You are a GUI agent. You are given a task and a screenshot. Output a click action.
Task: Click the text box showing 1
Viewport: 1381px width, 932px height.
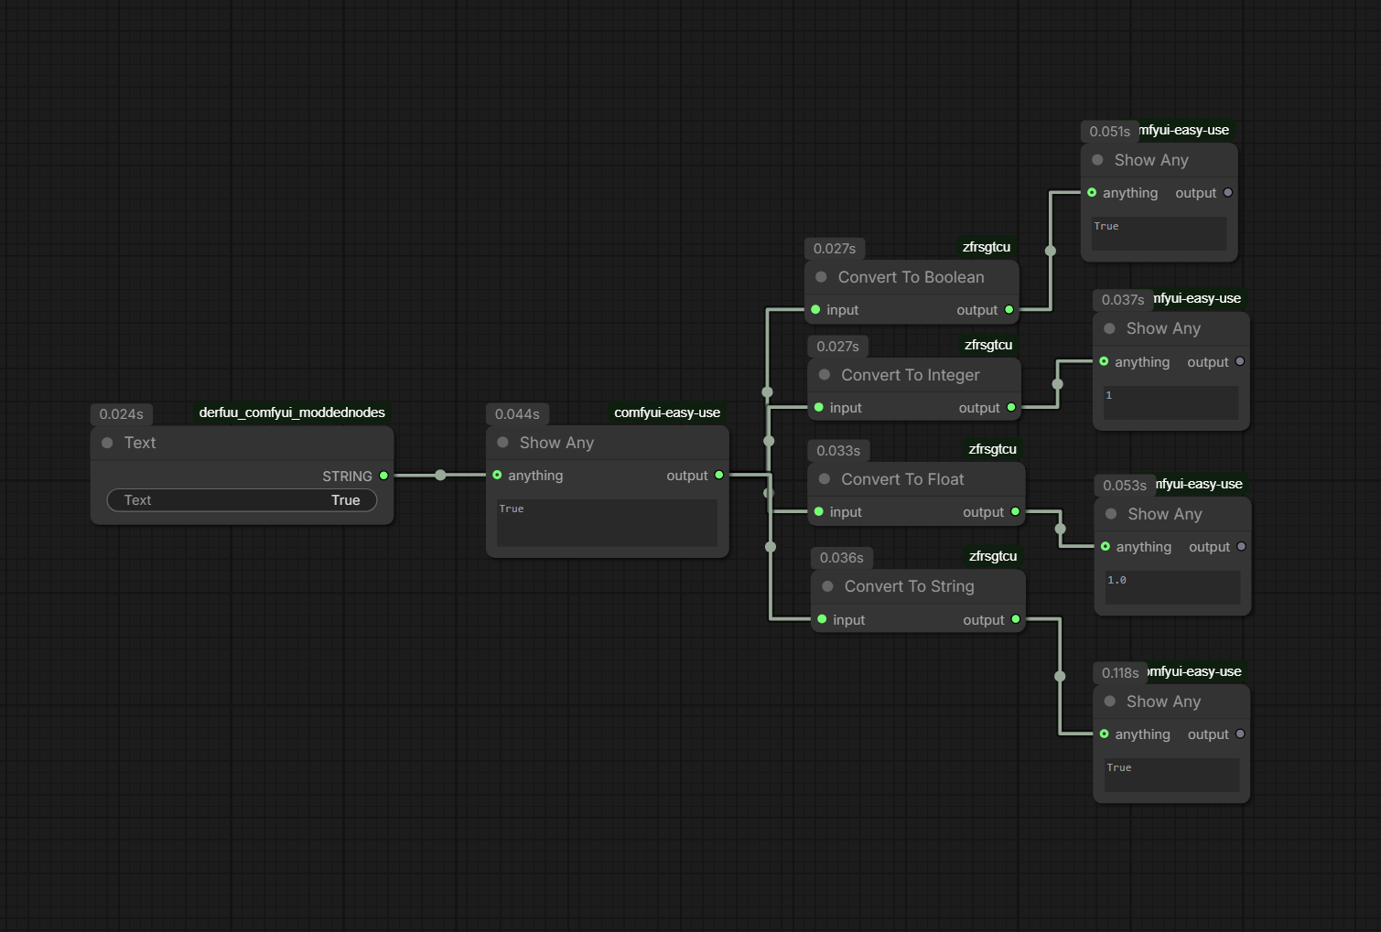click(x=1171, y=402)
